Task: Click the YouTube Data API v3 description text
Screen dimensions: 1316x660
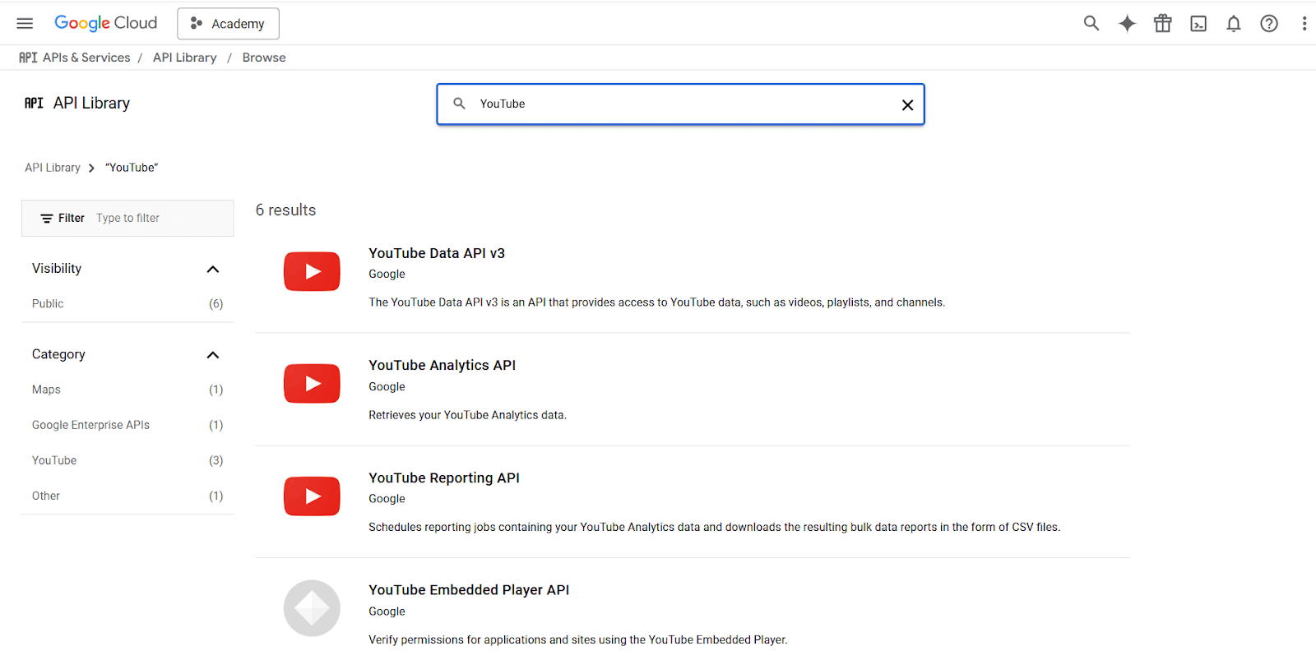Action: (x=656, y=302)
